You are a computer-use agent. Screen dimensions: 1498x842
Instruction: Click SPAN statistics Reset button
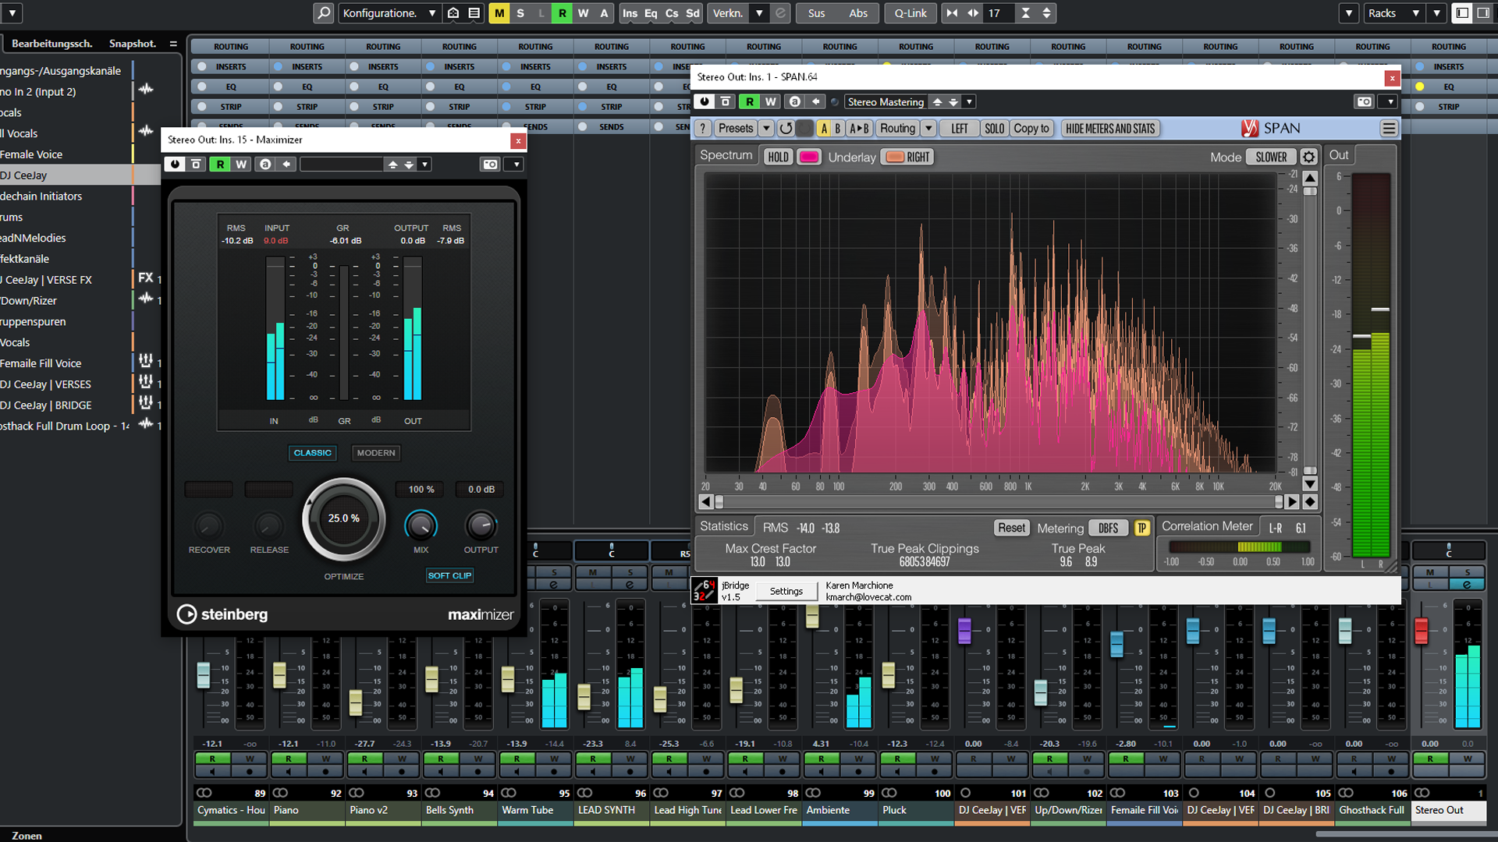pyautogui.click(x=1011, y=528)
